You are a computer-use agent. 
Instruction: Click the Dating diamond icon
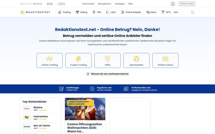77,12
